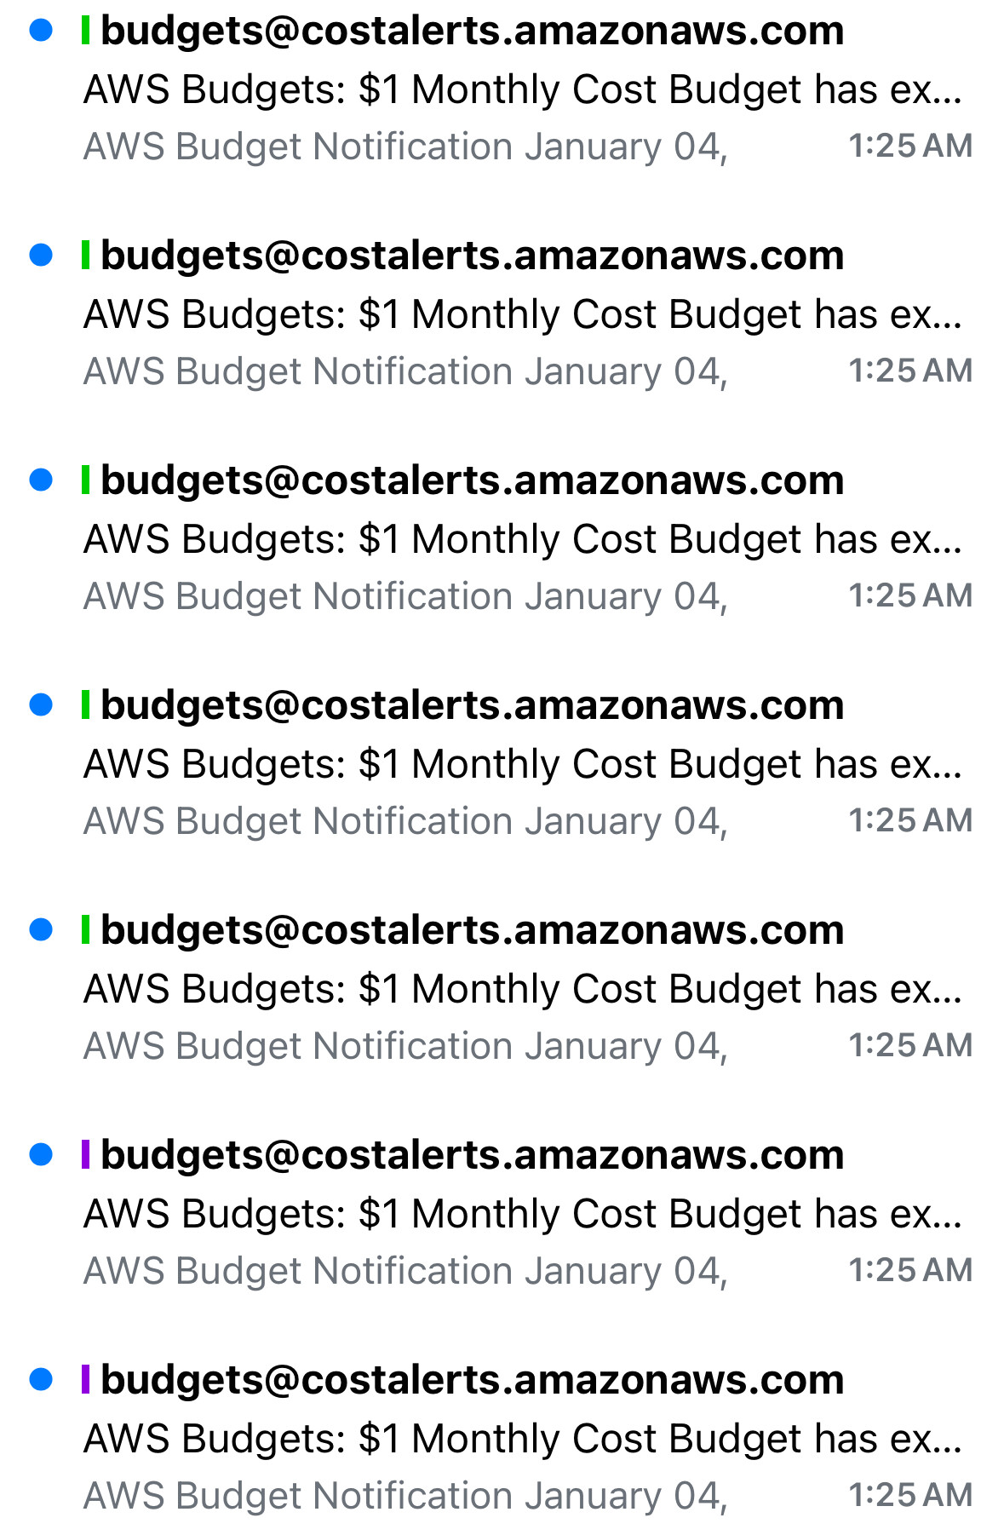
Task: Click the 1:25 AM timestamp on the first email
Action: (909, 146)
